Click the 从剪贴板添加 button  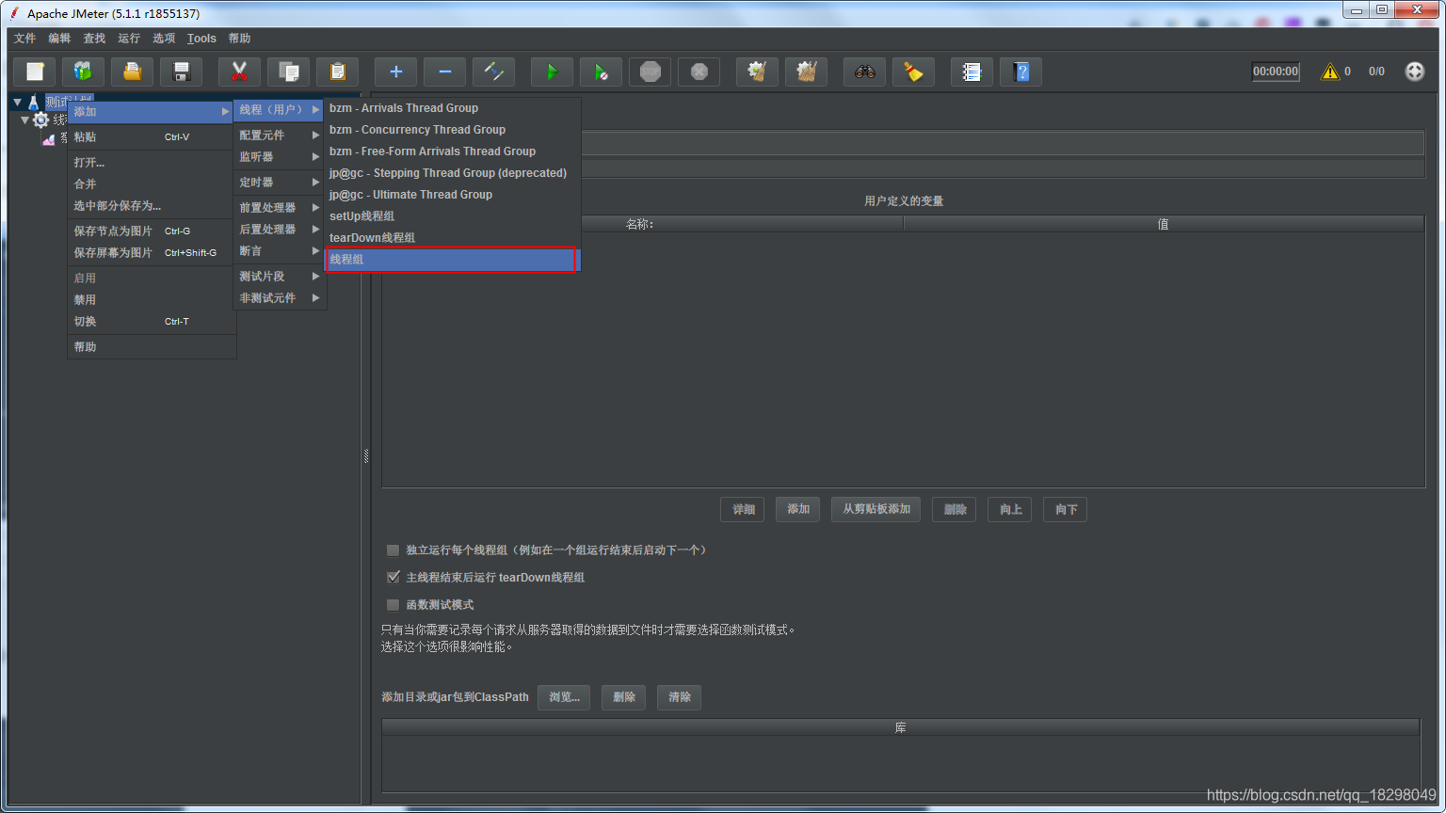coord(876,509)
